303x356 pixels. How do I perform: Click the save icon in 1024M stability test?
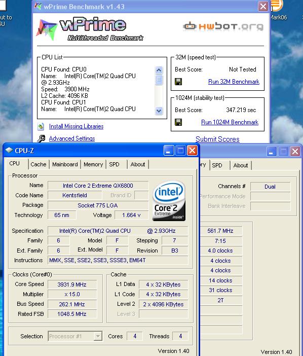coord(178,122)
